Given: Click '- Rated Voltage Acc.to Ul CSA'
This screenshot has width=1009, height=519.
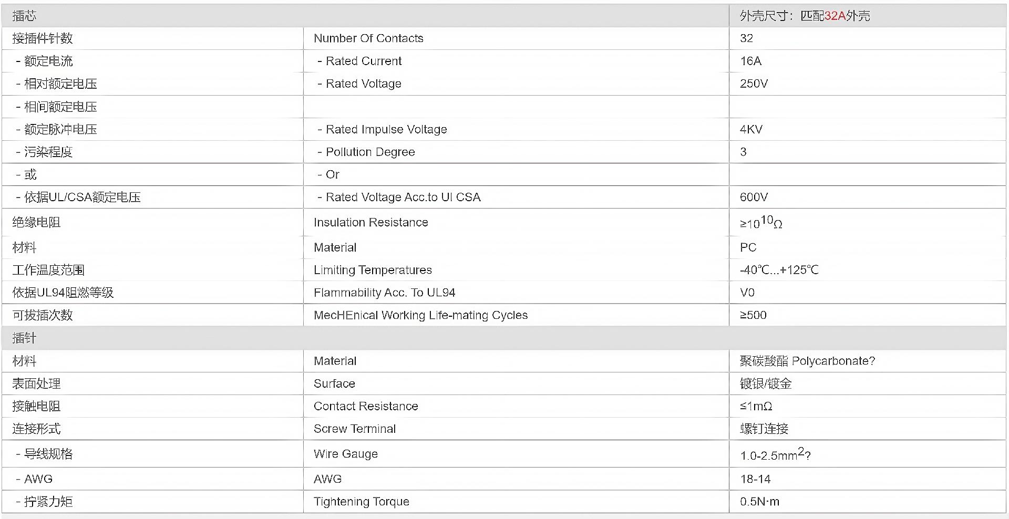Looking at the screenshot, I should pyautogui.click(x=399, y=197).
